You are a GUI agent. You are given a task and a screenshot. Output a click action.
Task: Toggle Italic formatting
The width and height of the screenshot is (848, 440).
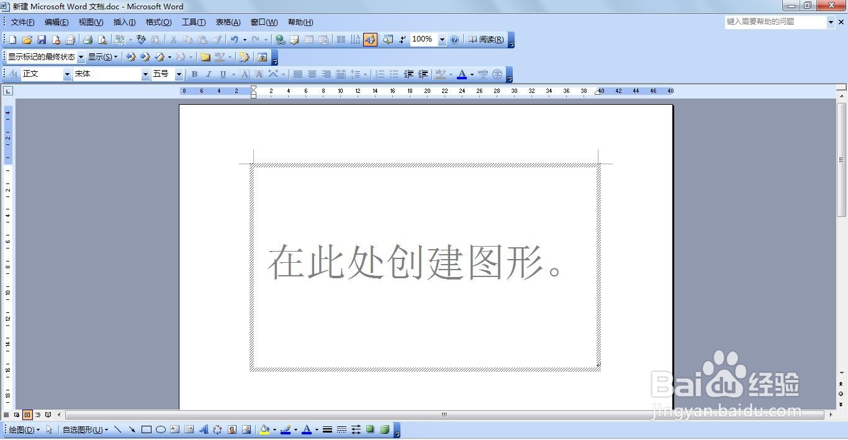tap(209, 74)
